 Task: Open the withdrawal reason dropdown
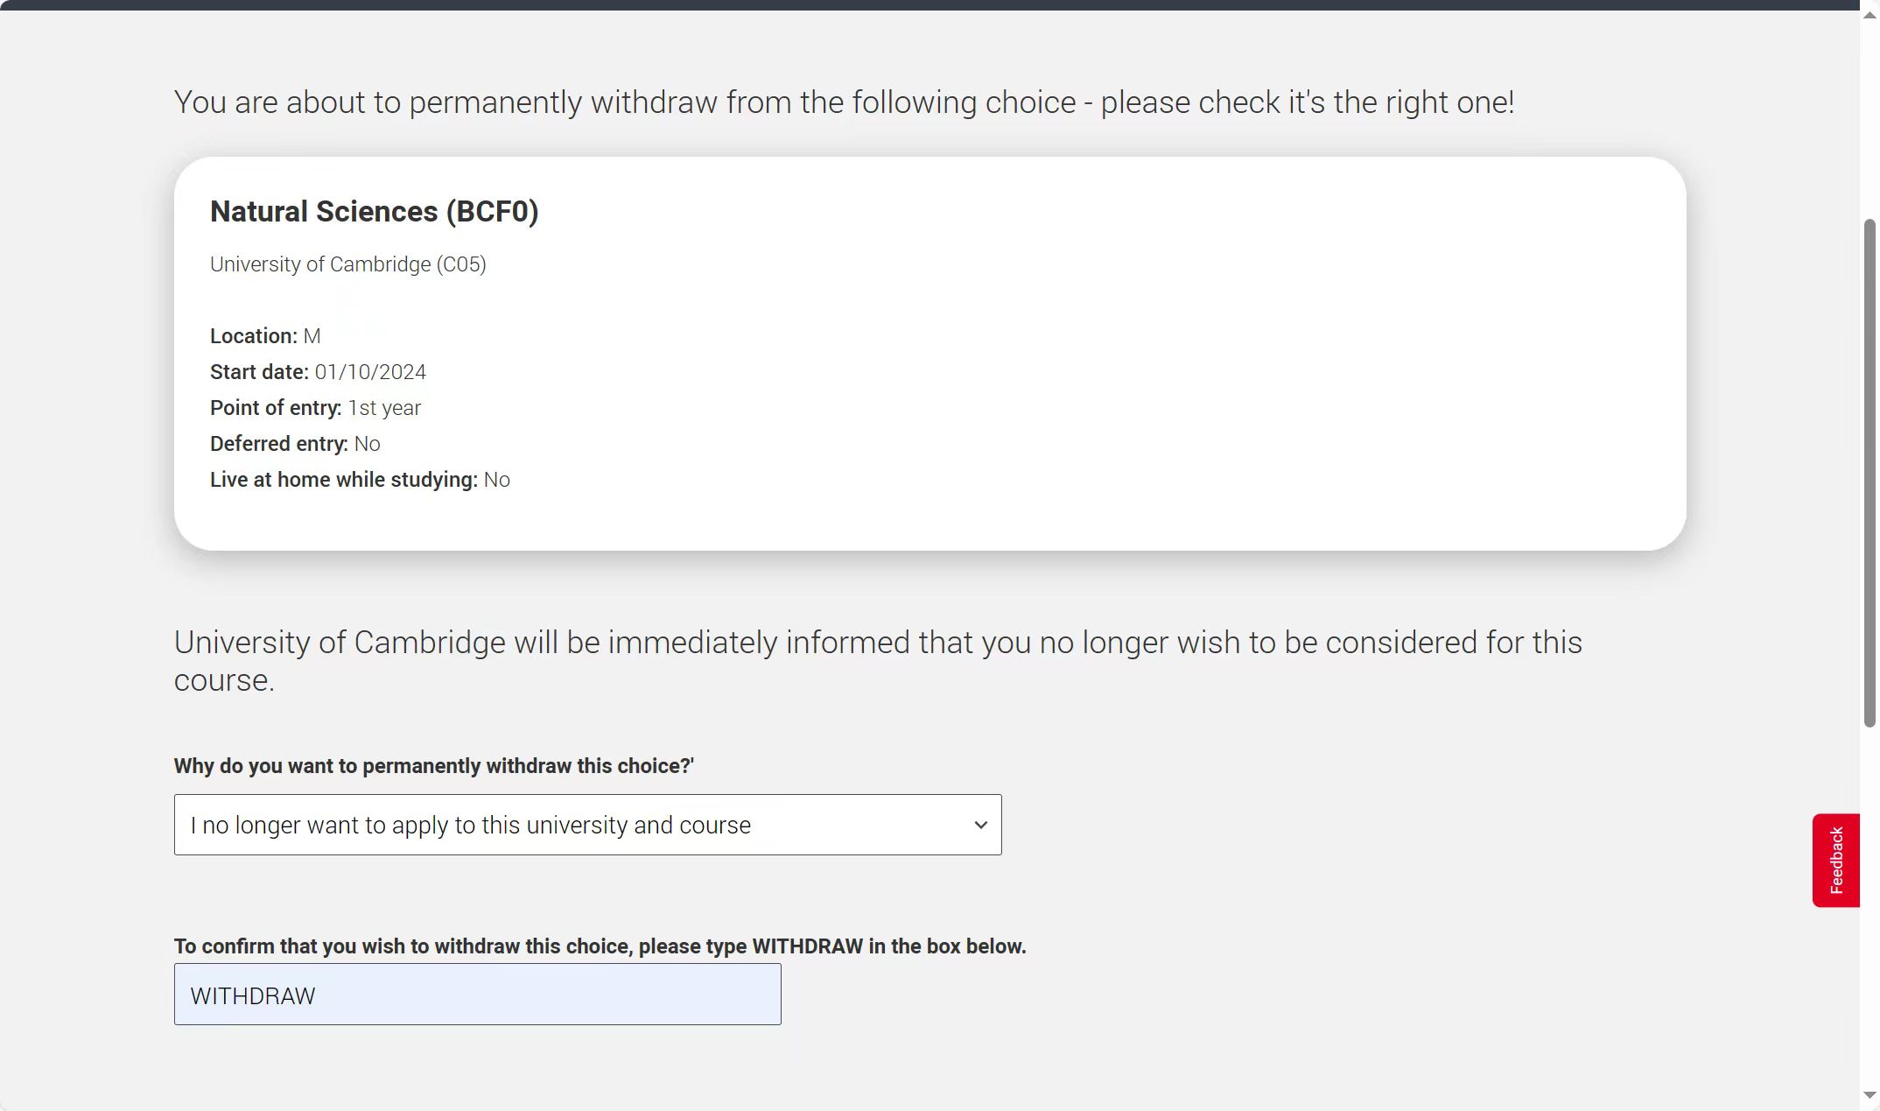coord(586,825)
